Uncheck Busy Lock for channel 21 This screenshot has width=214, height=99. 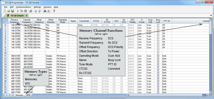(158, 84)
